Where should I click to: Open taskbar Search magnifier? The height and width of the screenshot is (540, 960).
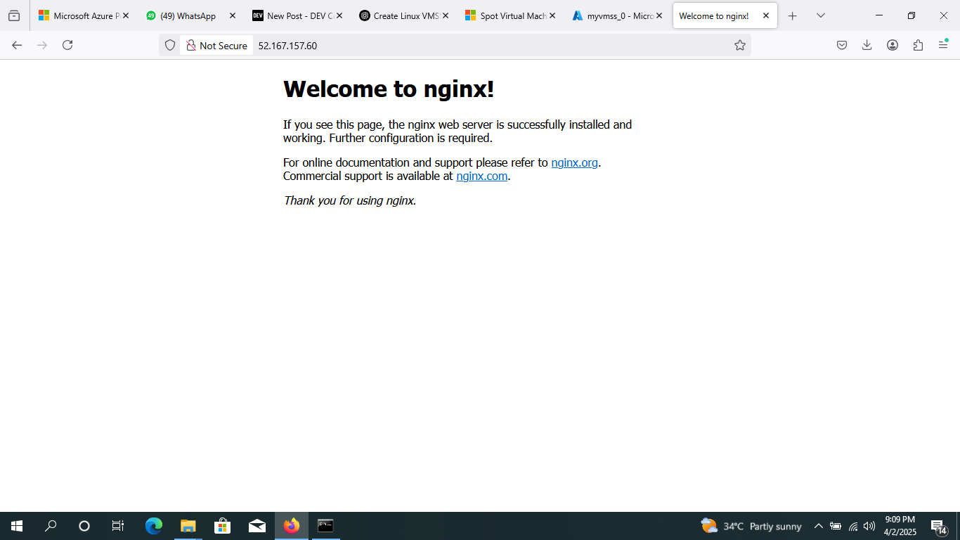tap(51, 526)
